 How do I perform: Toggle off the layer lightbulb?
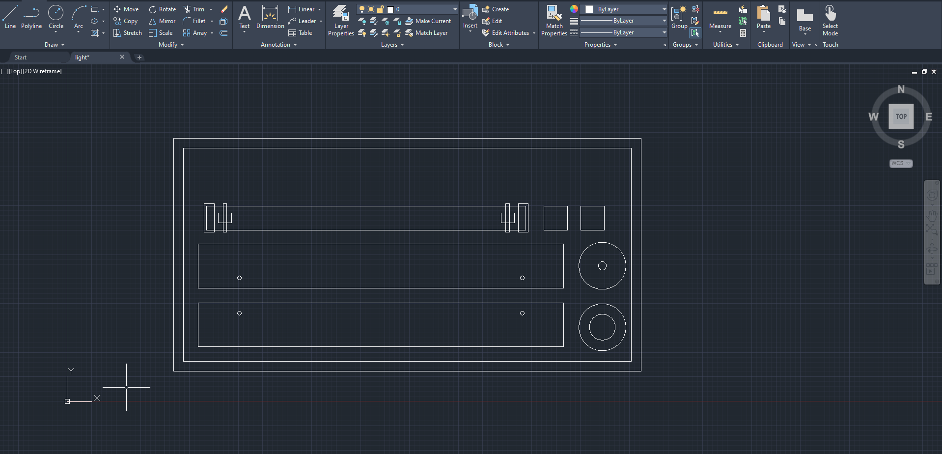click(x=362, y=9)
